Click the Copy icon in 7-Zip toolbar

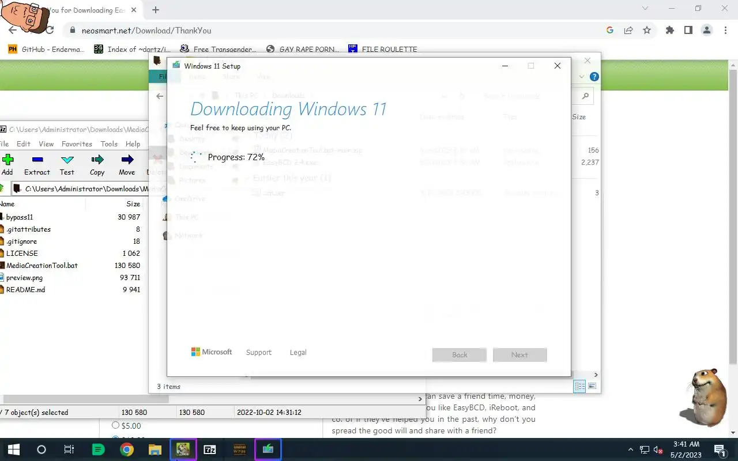[x=97, y=164]
